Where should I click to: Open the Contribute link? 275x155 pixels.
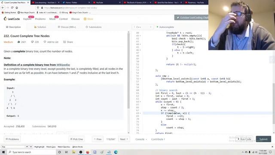158,139
